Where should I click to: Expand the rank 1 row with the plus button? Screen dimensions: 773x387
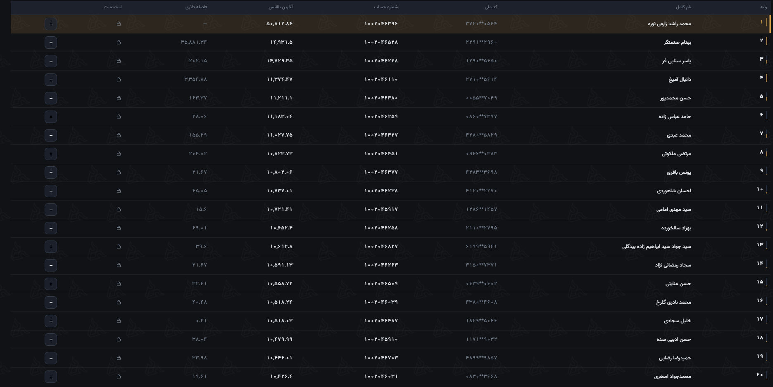point(51,24)
